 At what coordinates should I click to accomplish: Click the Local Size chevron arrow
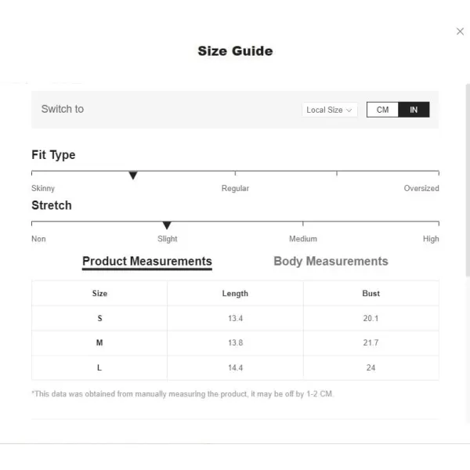pyautogui.click(x=349, y=110)
